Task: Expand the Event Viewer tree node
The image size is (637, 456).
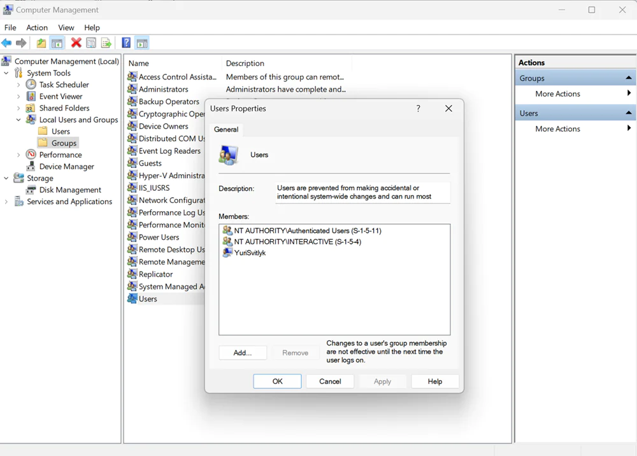Action: [18, 97]
